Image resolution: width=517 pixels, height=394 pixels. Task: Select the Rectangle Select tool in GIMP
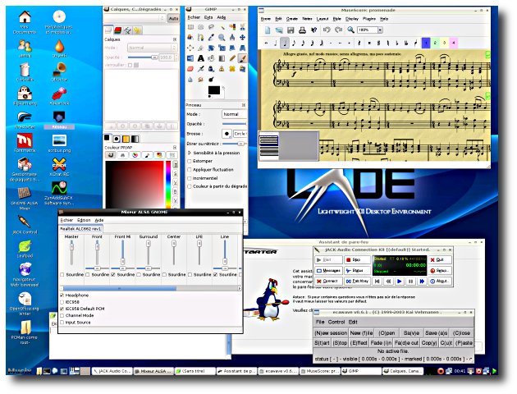pos(190,27)
